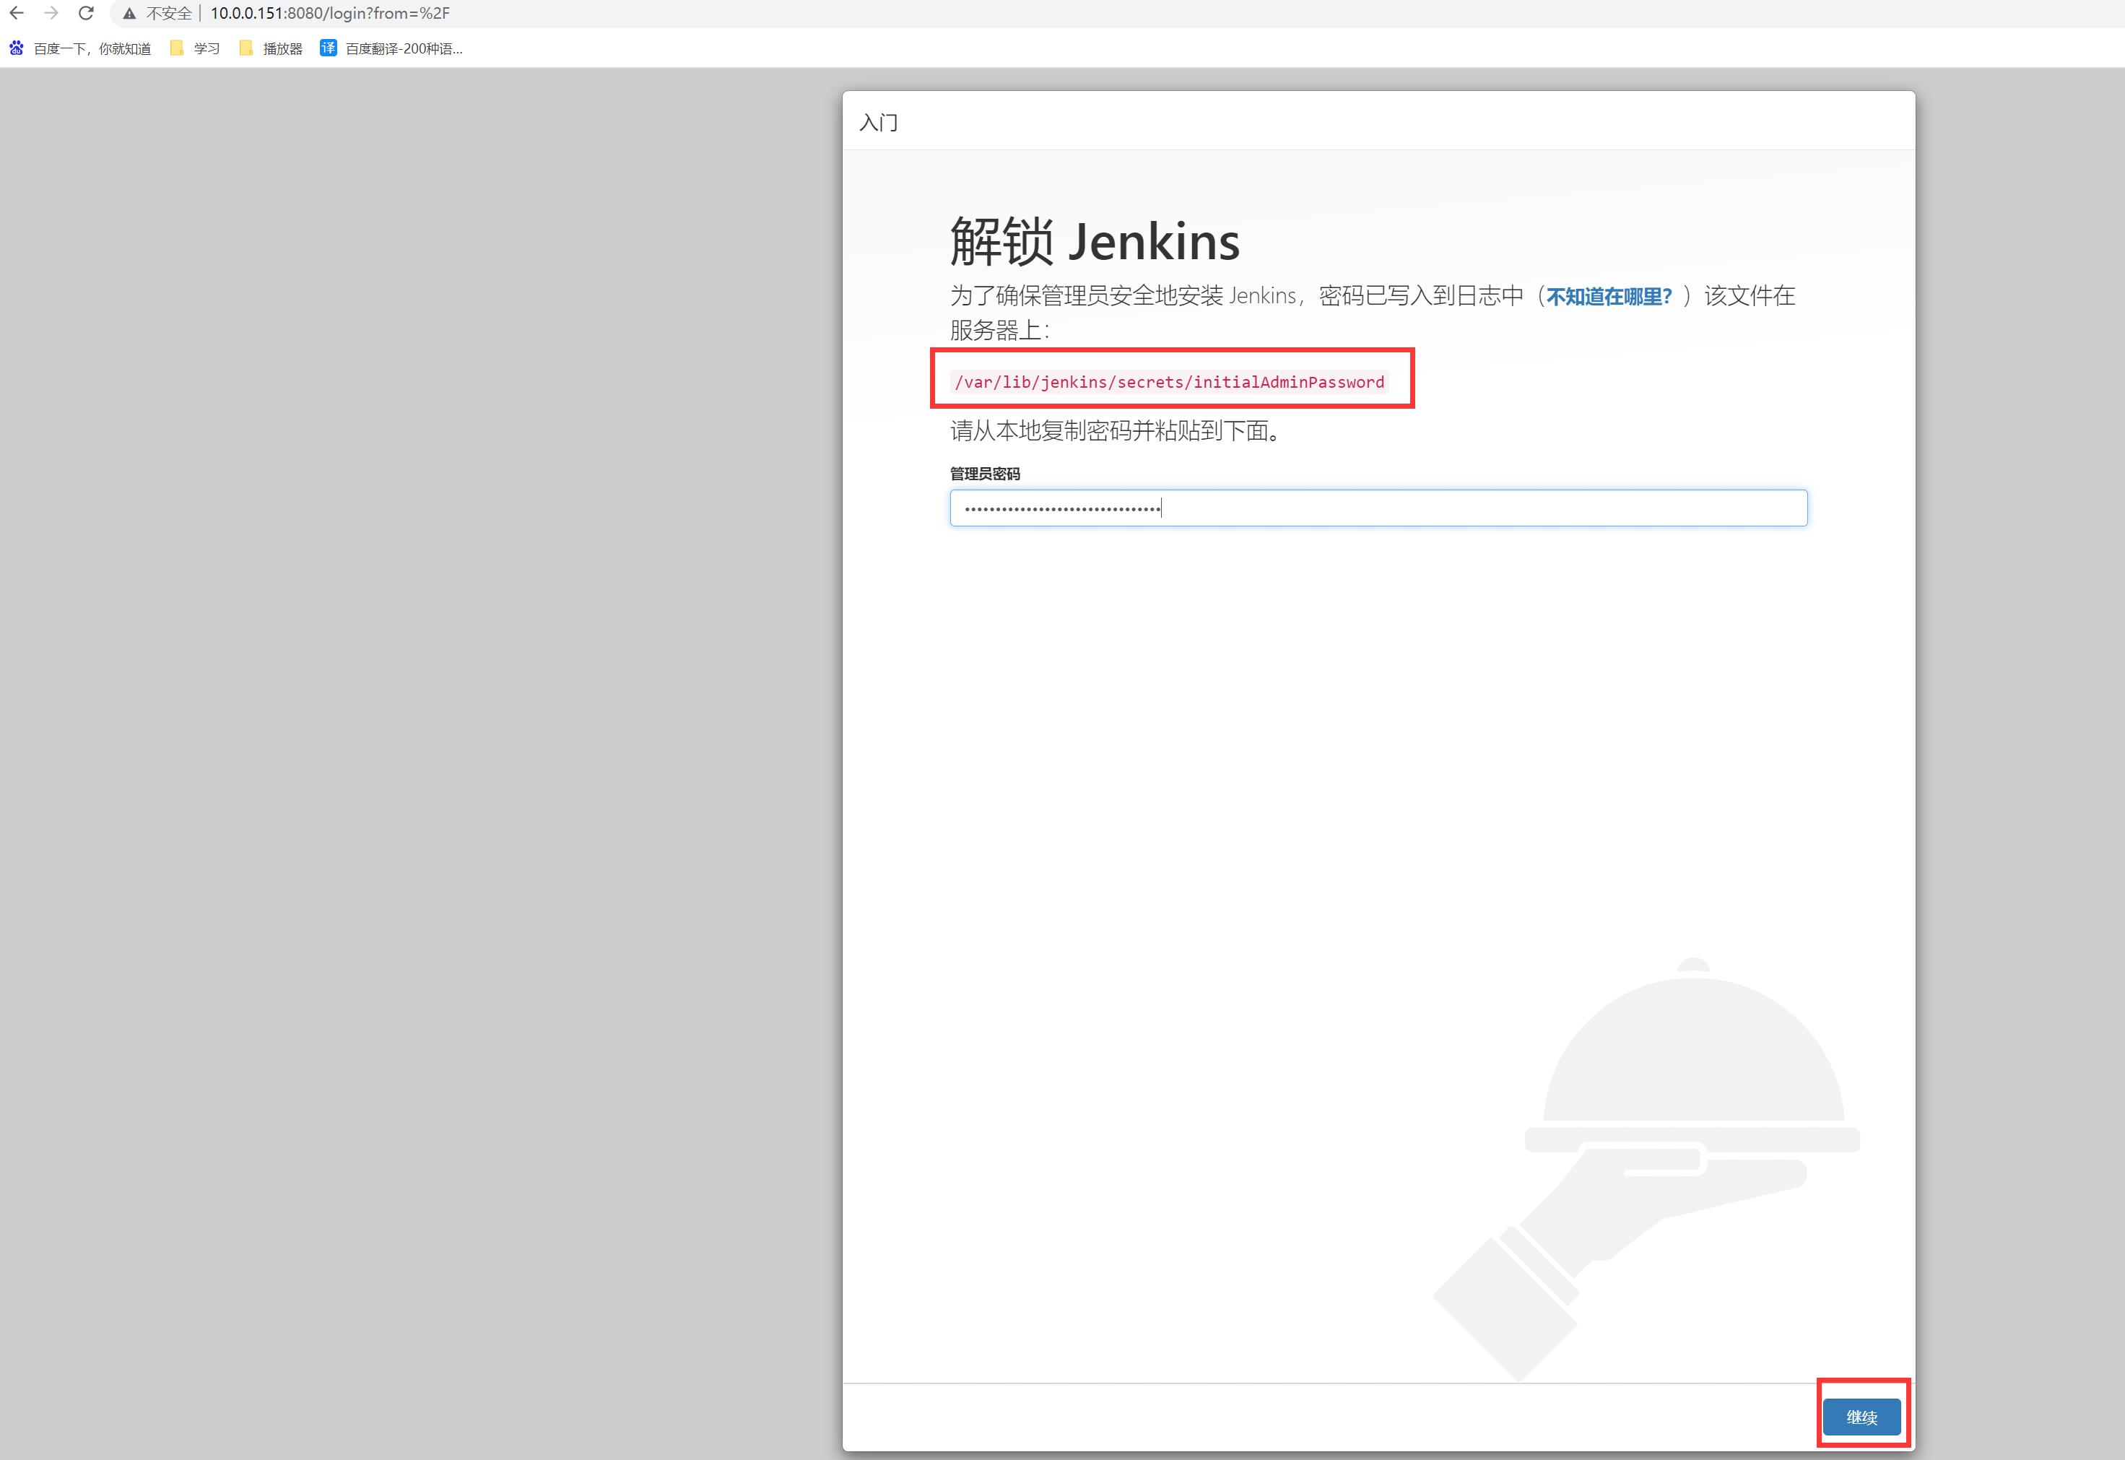Click the initialAdminPassword file path text

1169,381
